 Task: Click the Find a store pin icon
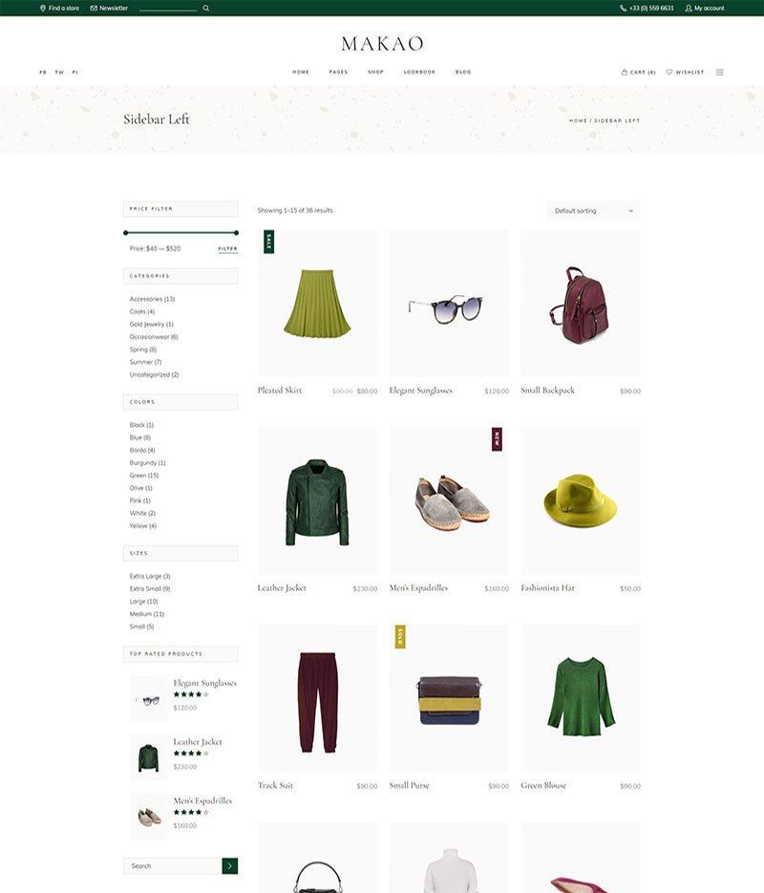(x=43, y=8)
